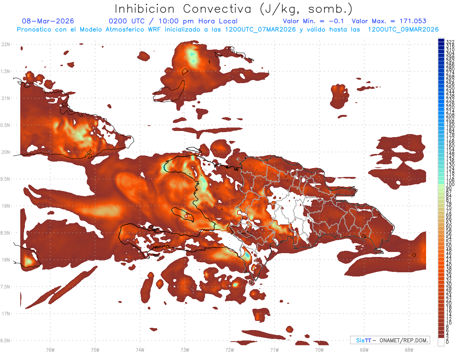Click the title 'Inhibicion Convectiva (J/kg, somb.)'

[x=233, y=9]
